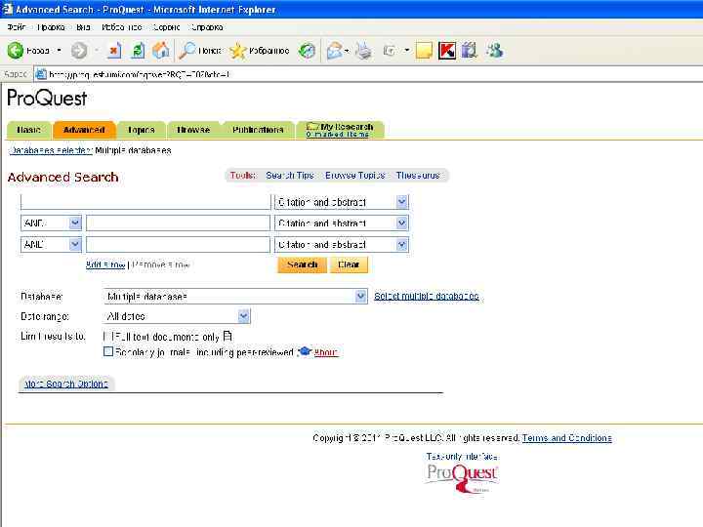Open the Messenger people icon
The width and height of the screenshot is (703, 527).
tap(495, 51)
